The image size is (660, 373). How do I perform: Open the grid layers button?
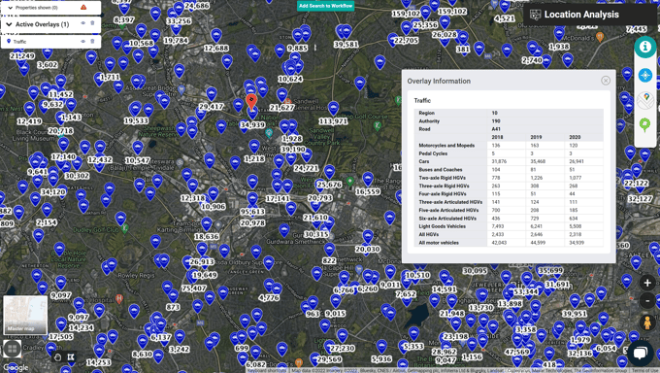tap(13, 349)
